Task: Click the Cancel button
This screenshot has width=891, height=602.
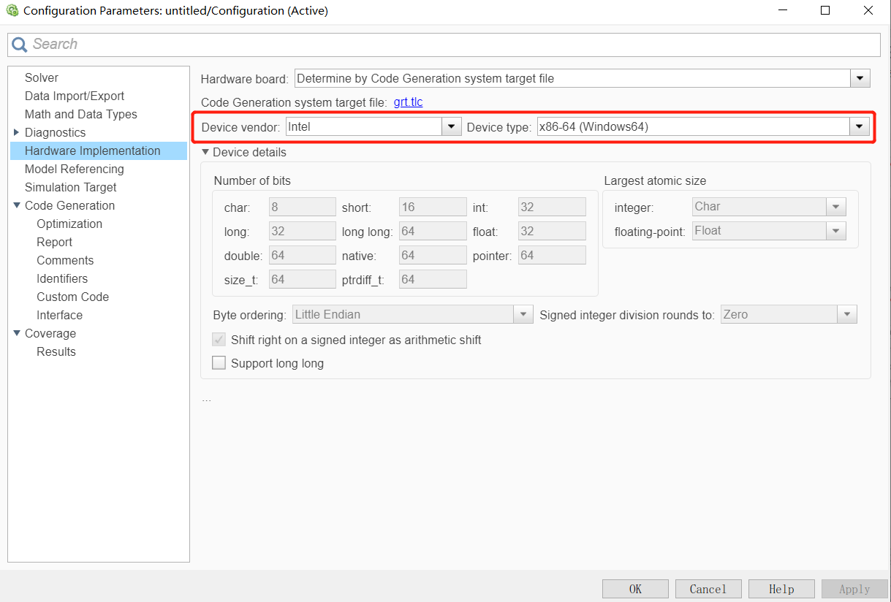Action: click(x=708, y=589)
